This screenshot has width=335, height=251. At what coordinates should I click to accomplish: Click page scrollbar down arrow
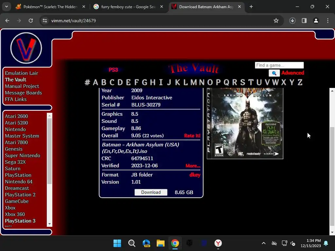332,232
